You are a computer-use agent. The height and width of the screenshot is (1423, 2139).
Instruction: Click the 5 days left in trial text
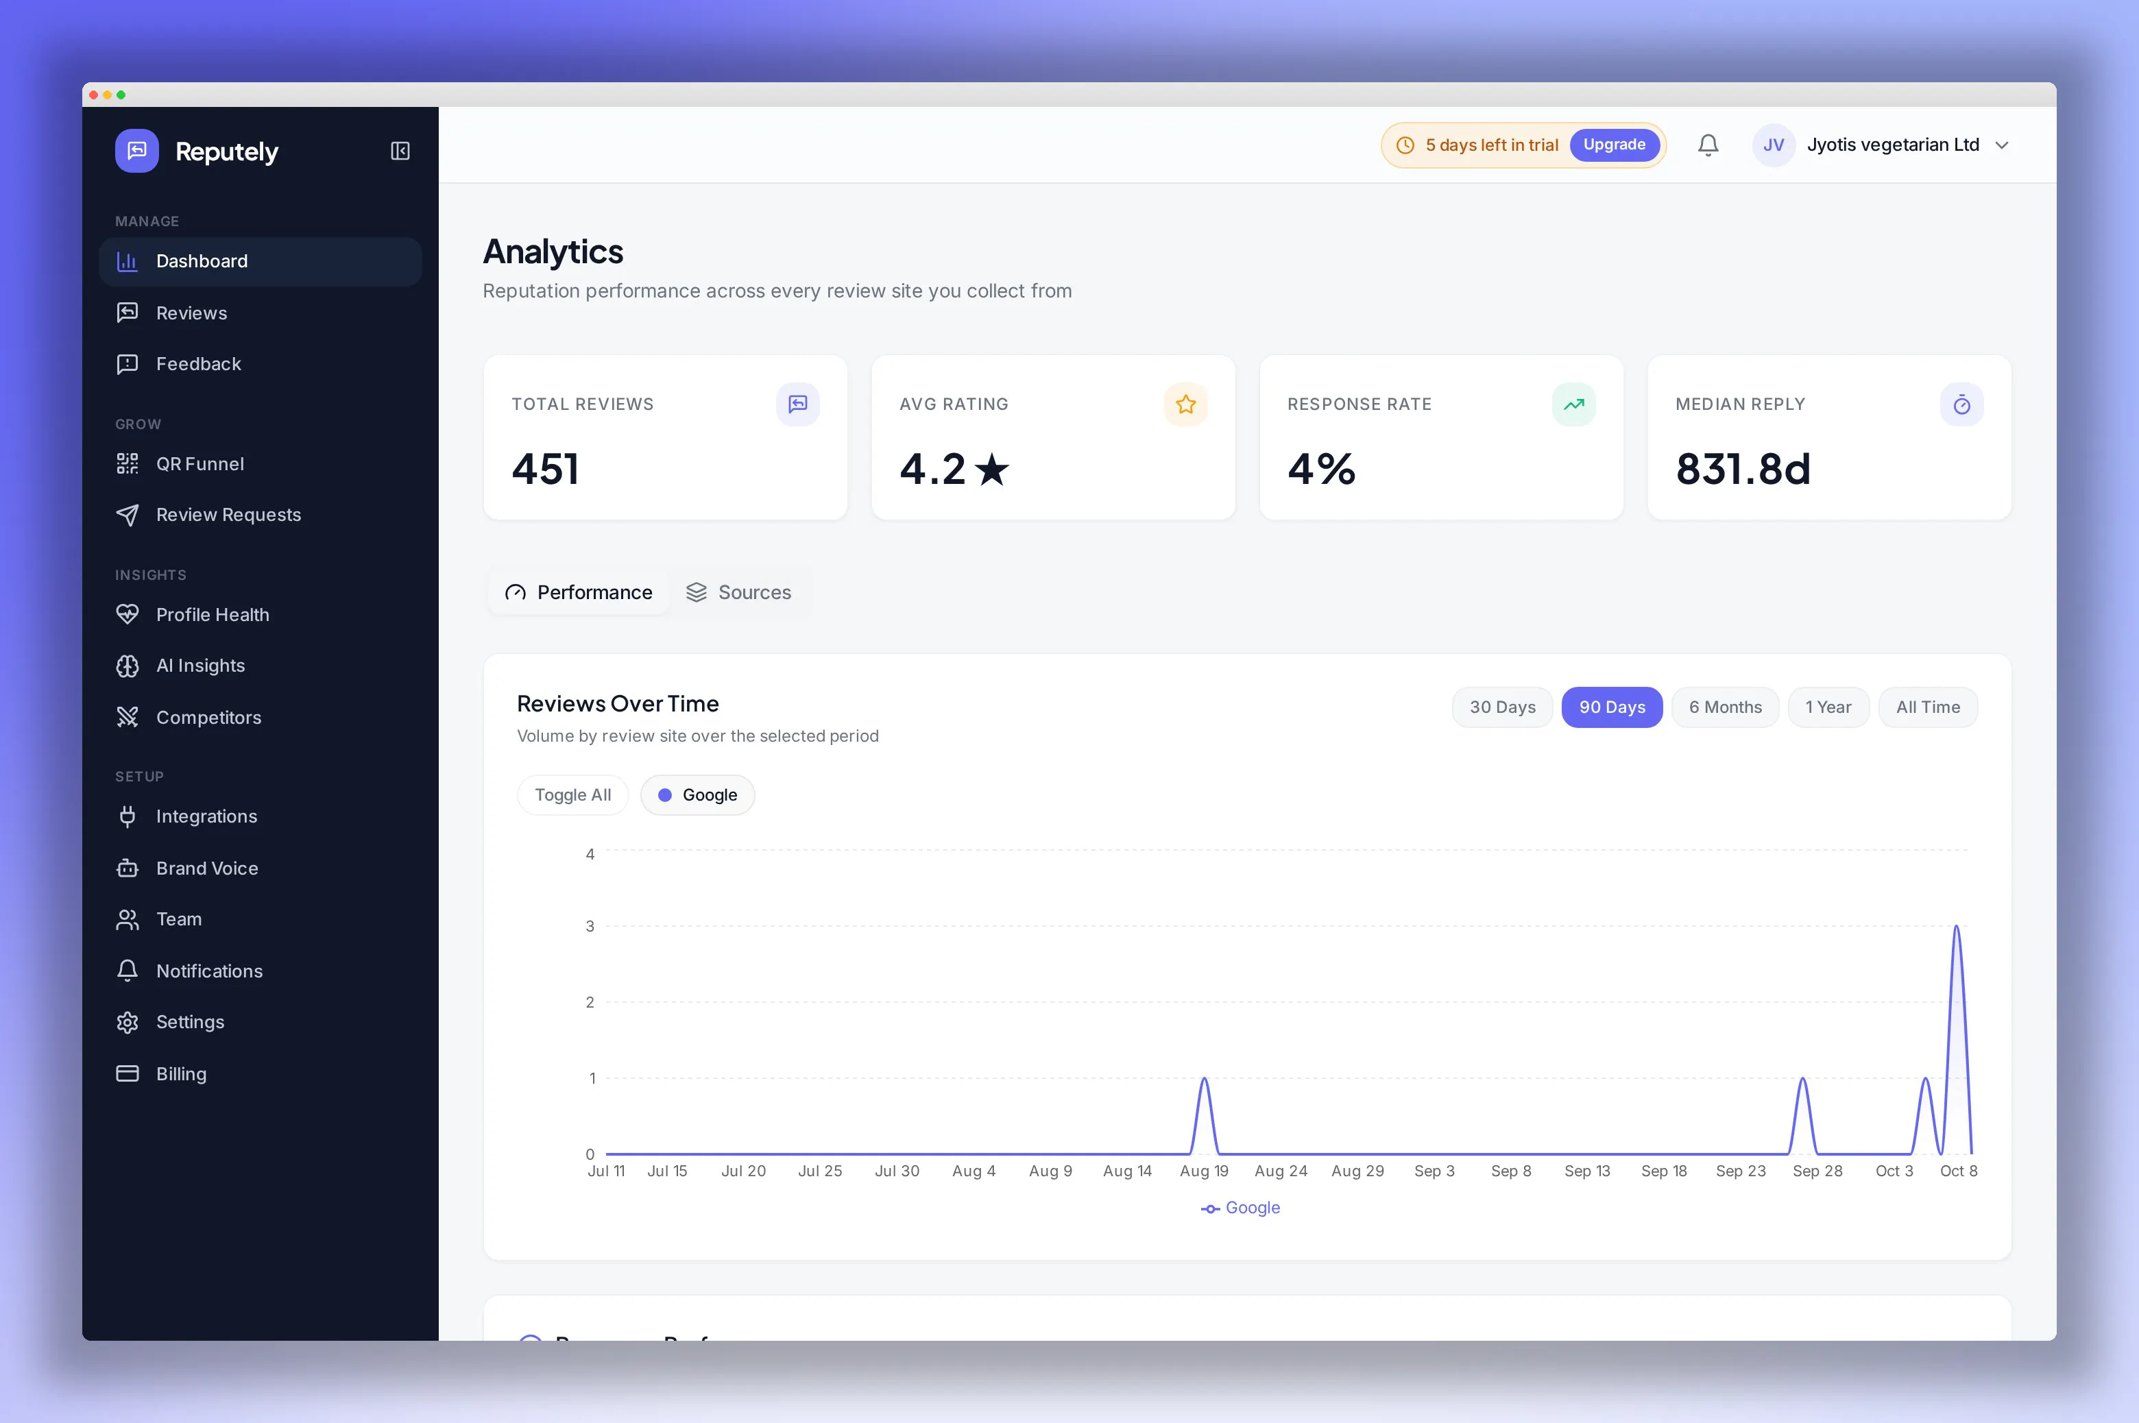click(1491, 145)
